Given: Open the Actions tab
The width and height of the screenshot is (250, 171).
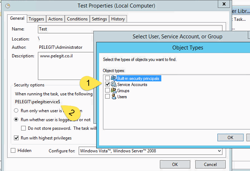Looking at the screenshot, I should (x=55, y=19).
